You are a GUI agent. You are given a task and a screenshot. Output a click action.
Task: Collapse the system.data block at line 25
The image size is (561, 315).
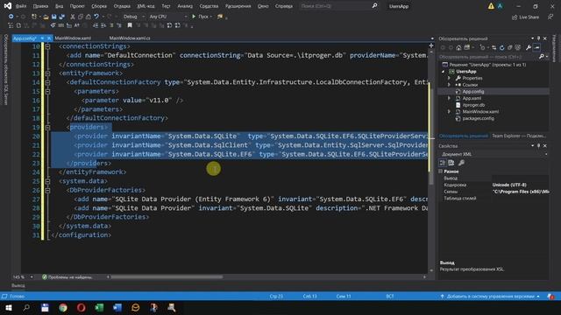[x=47, y=181]
